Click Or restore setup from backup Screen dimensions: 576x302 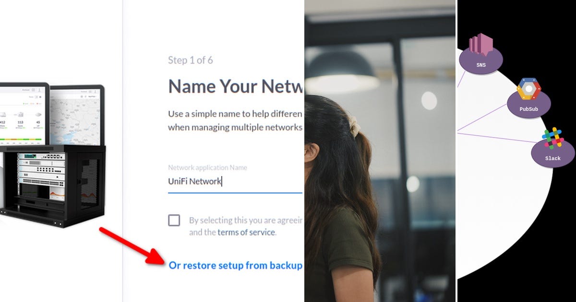coord(236,265)
